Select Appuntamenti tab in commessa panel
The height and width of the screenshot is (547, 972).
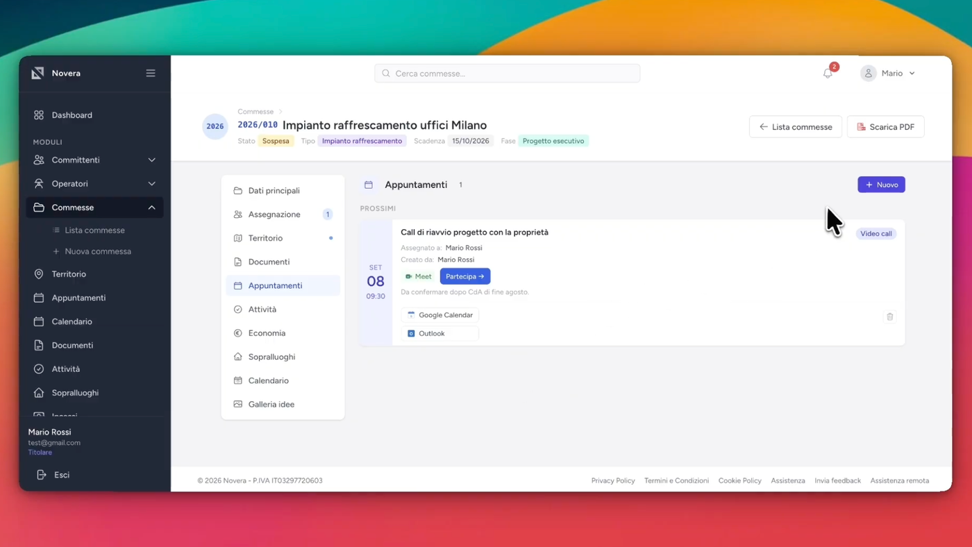283,285
